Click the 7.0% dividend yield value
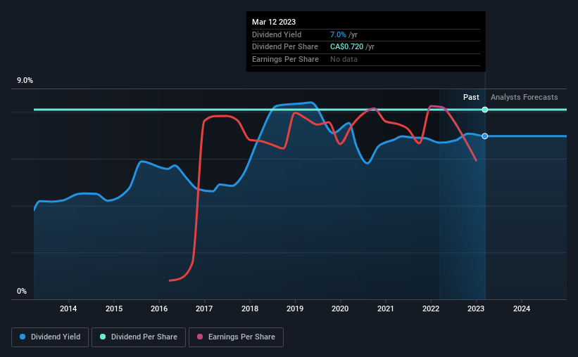This screenshot has height=357, width=578. [338, 34]
